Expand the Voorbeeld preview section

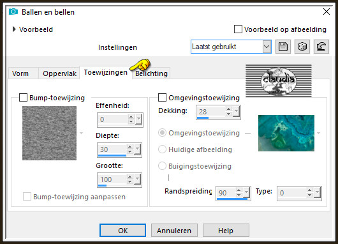point(14,29)
